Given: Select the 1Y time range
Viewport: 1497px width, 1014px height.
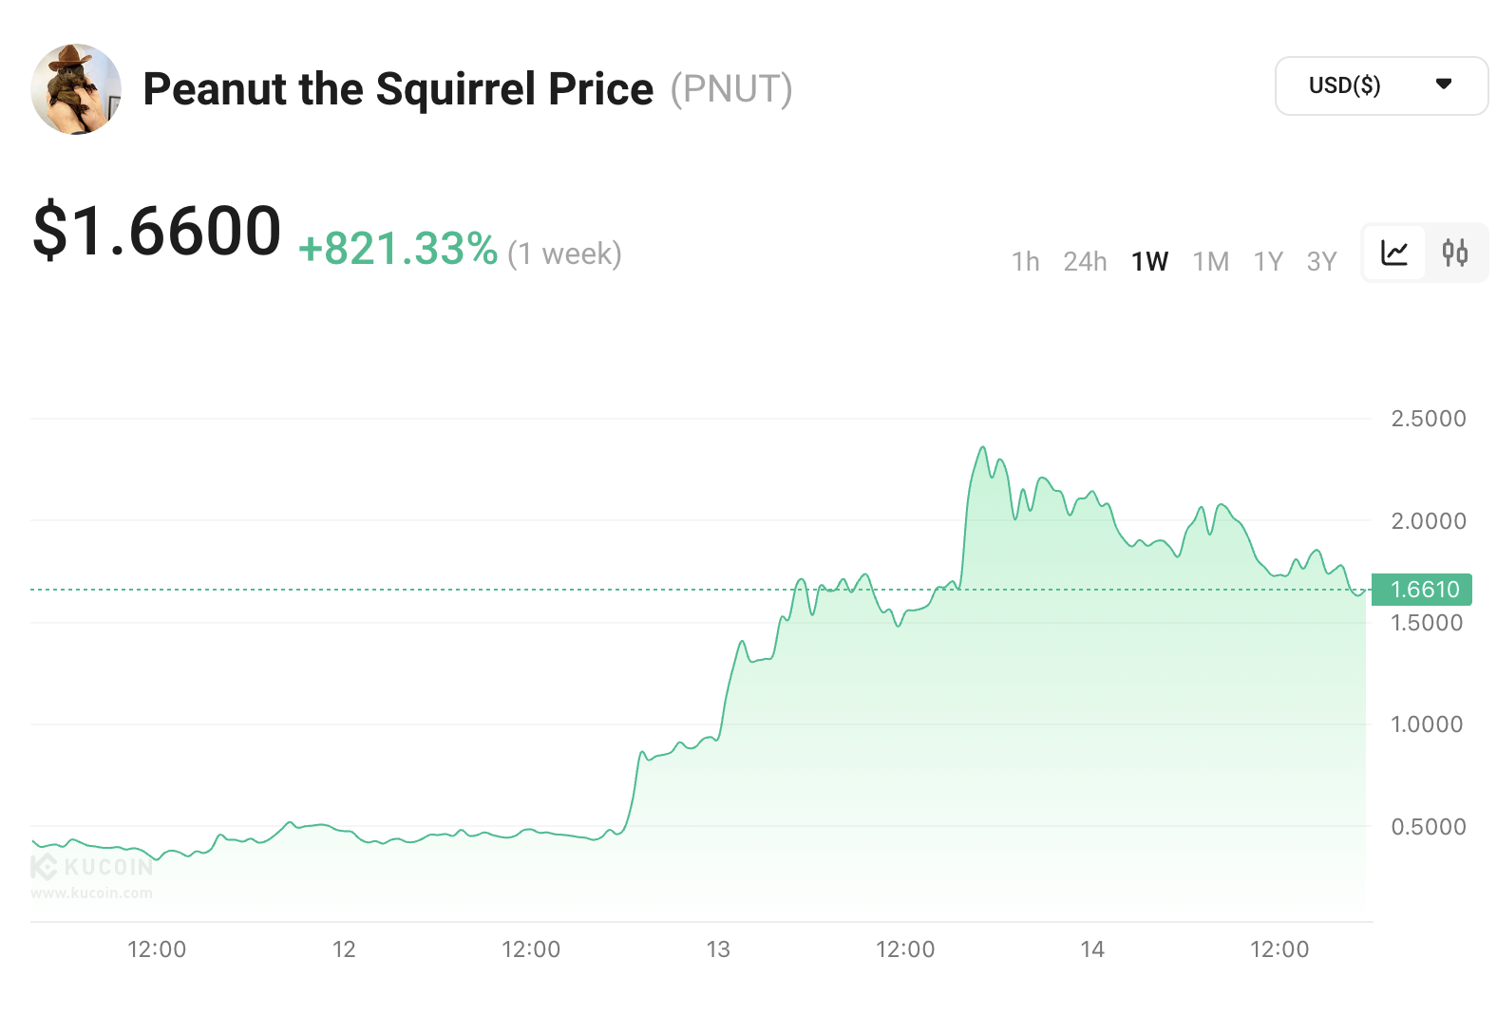Looking at the screenshot, I should (1268, 261).
